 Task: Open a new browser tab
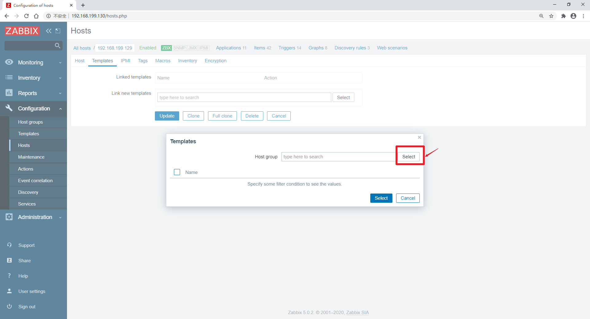(83, 5)
